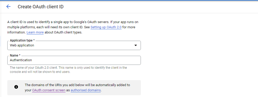The height and width of the screenshot is (97, 258).
Task: Click the helper text below Name field
Action: point(68,70)
